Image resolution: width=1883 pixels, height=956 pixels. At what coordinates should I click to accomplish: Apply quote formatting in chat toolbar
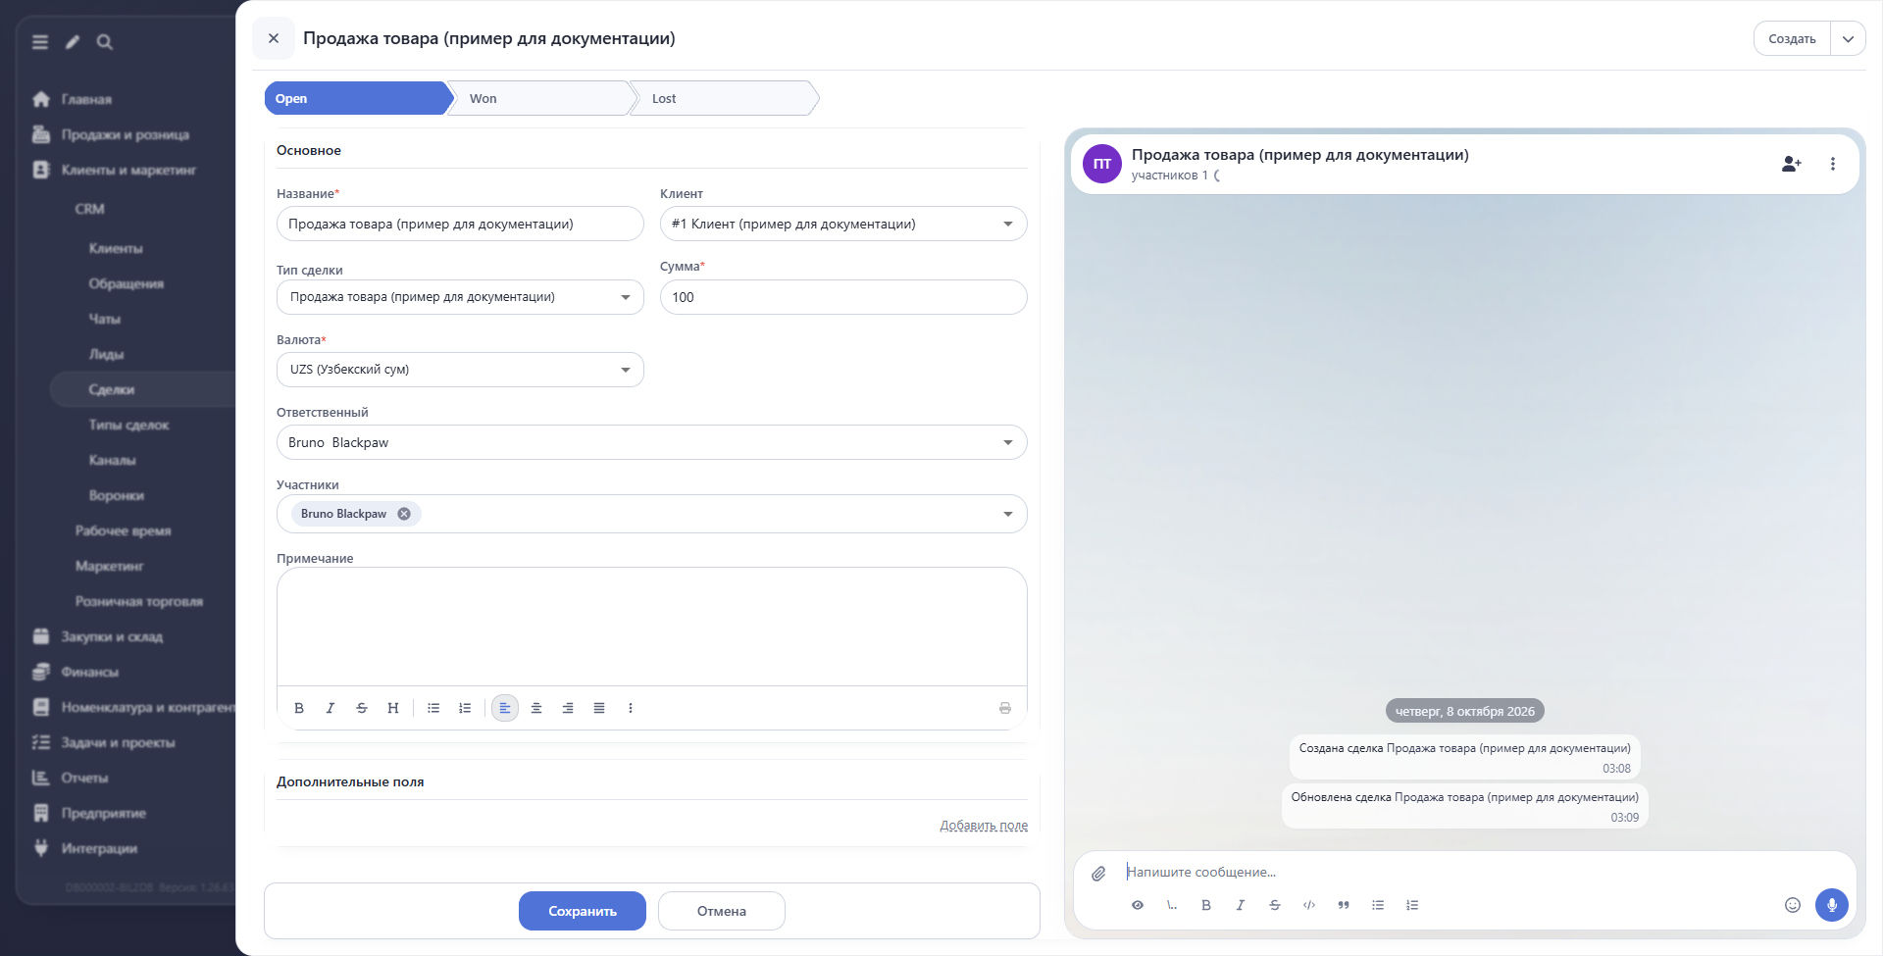coord(1343,905)
